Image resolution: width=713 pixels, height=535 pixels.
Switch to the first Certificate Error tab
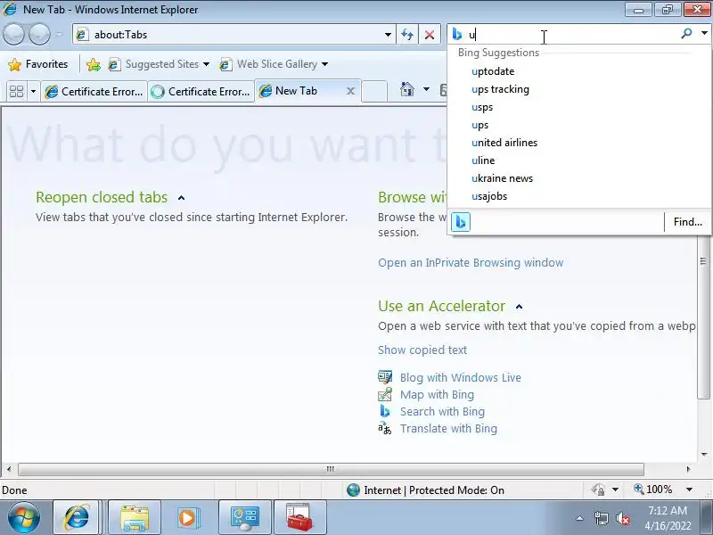click(x=94, y=92)
